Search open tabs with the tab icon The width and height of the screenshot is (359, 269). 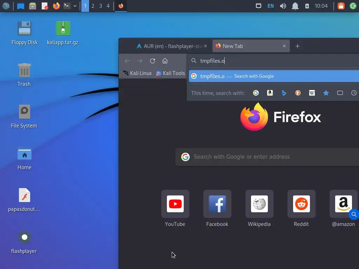340,93
